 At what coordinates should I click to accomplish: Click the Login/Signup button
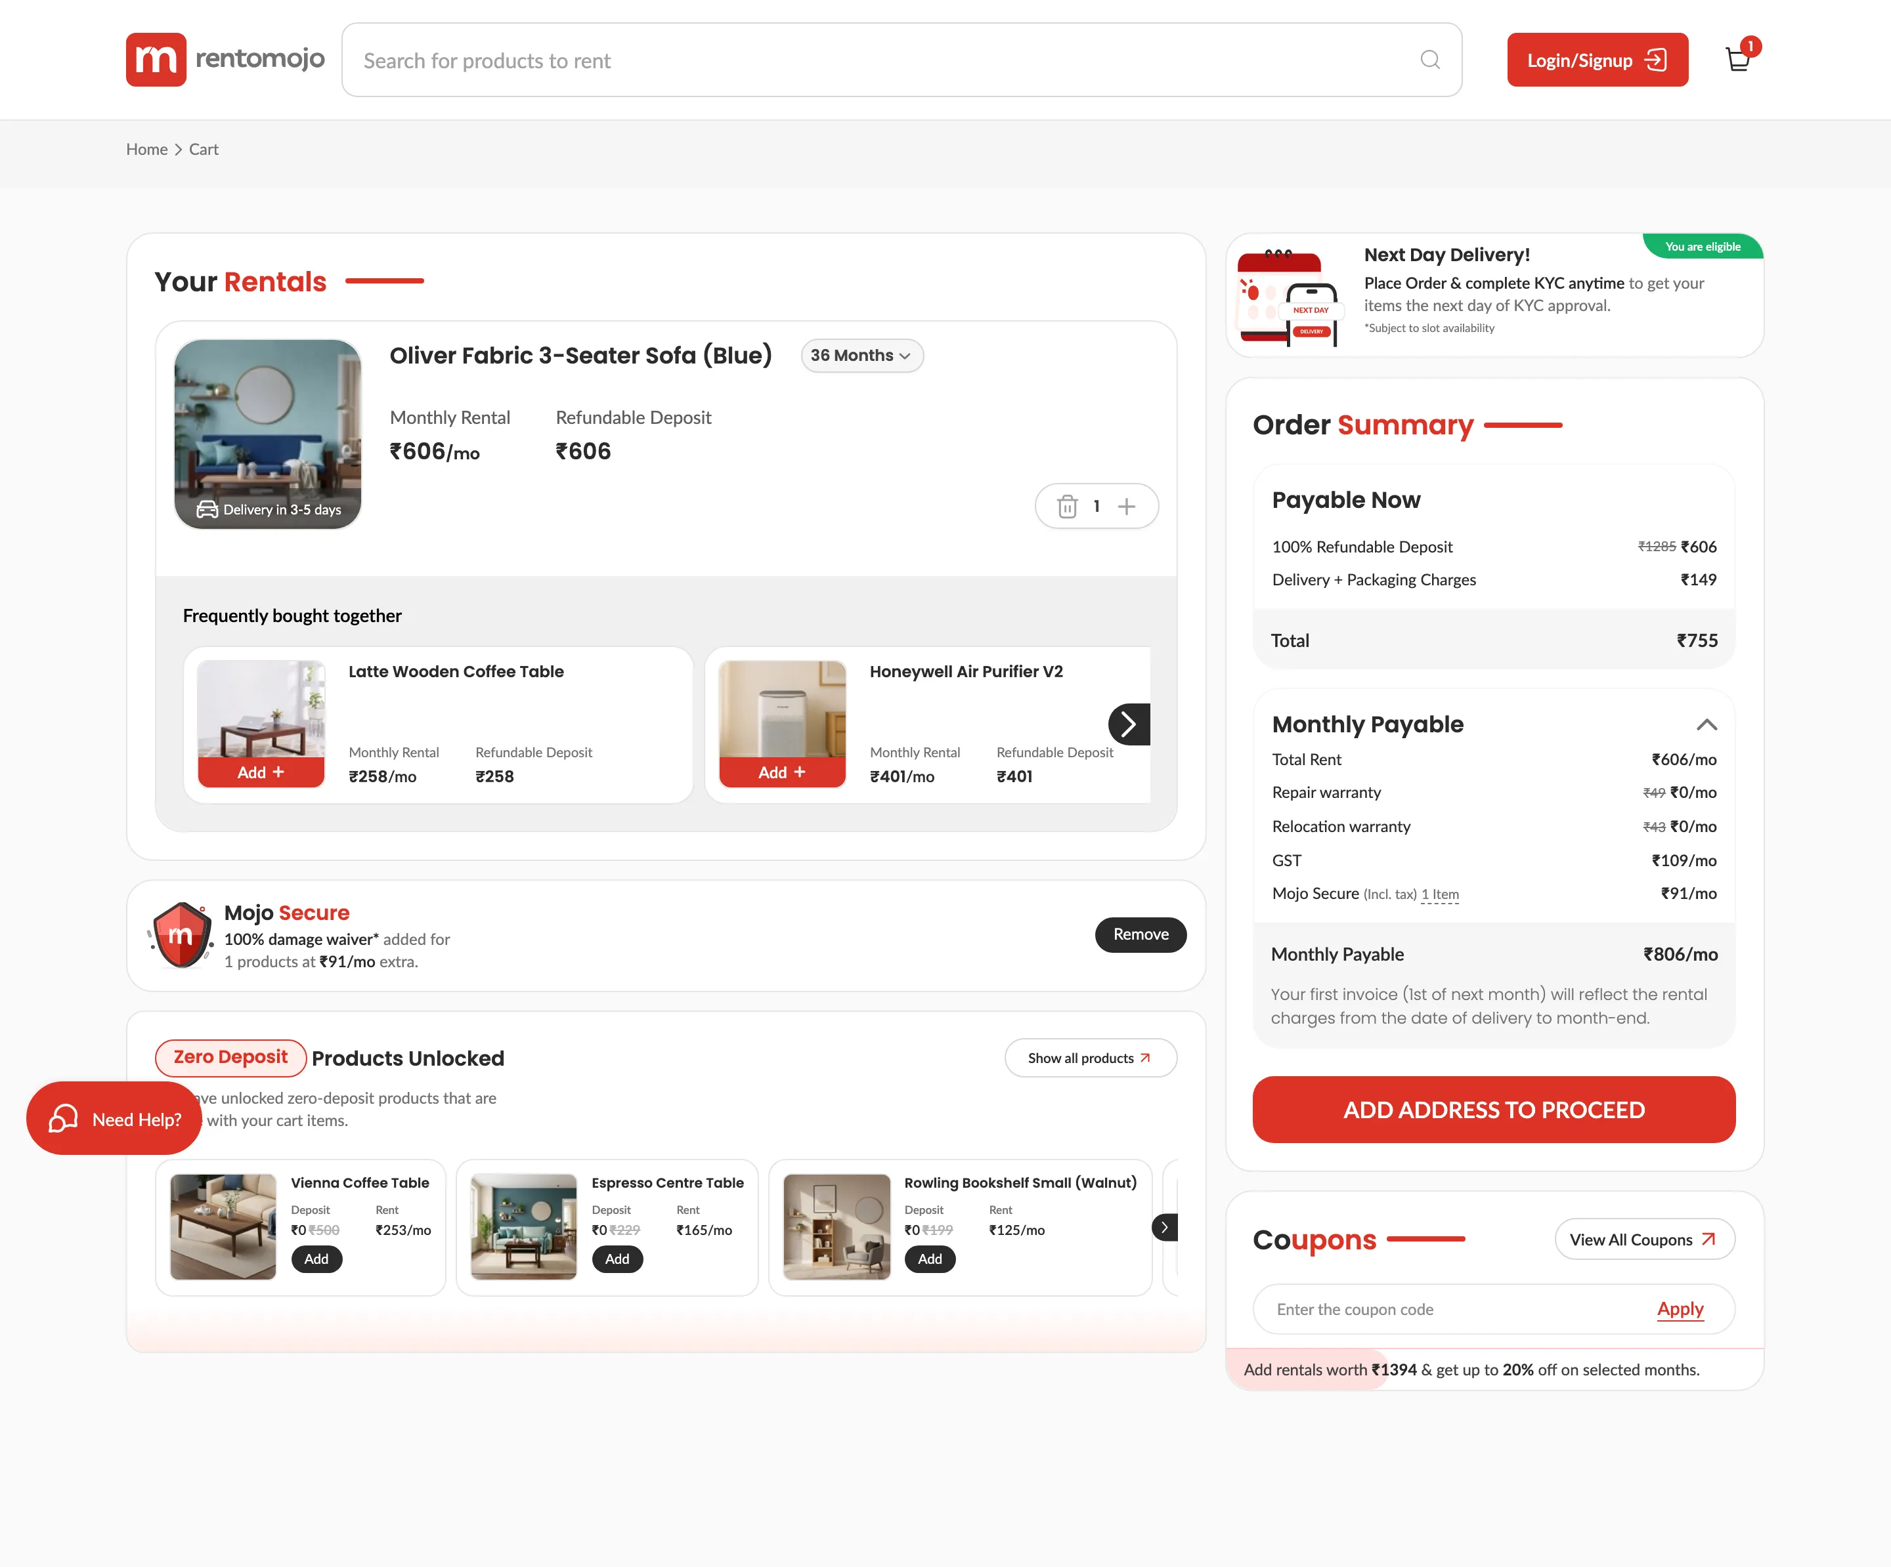pyautogui.click(x=1598, y=60)
